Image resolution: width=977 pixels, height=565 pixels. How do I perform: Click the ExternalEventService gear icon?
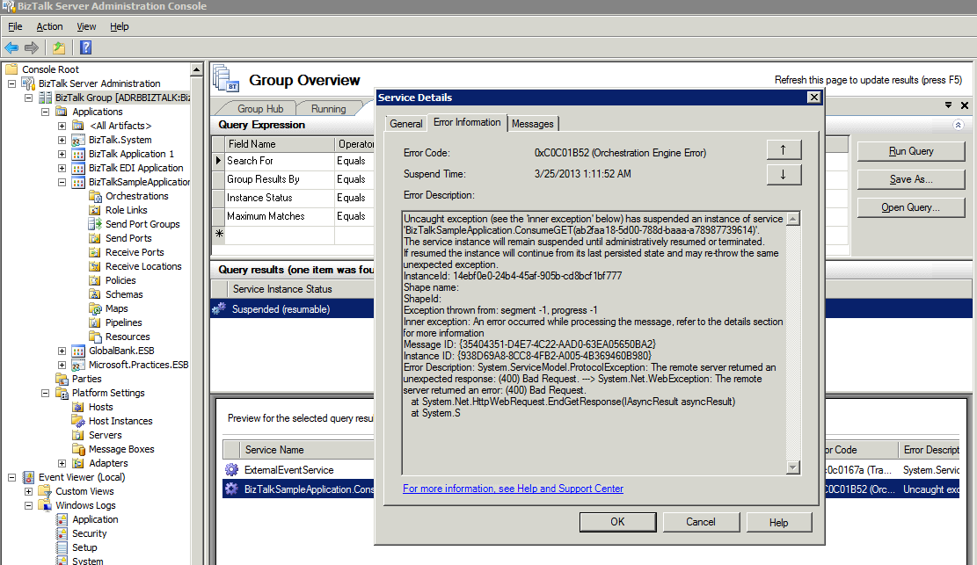[x=232, y=470]
